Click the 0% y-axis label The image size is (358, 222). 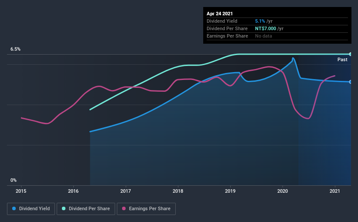[x=14, y=180]
